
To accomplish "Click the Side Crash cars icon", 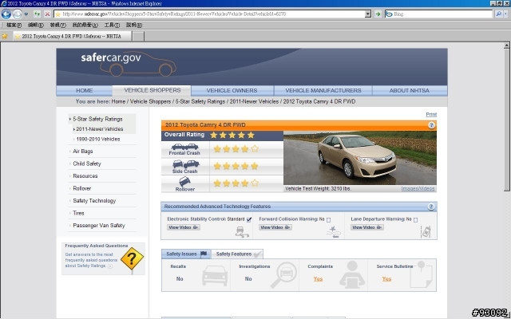I will (x=185, y=164).
